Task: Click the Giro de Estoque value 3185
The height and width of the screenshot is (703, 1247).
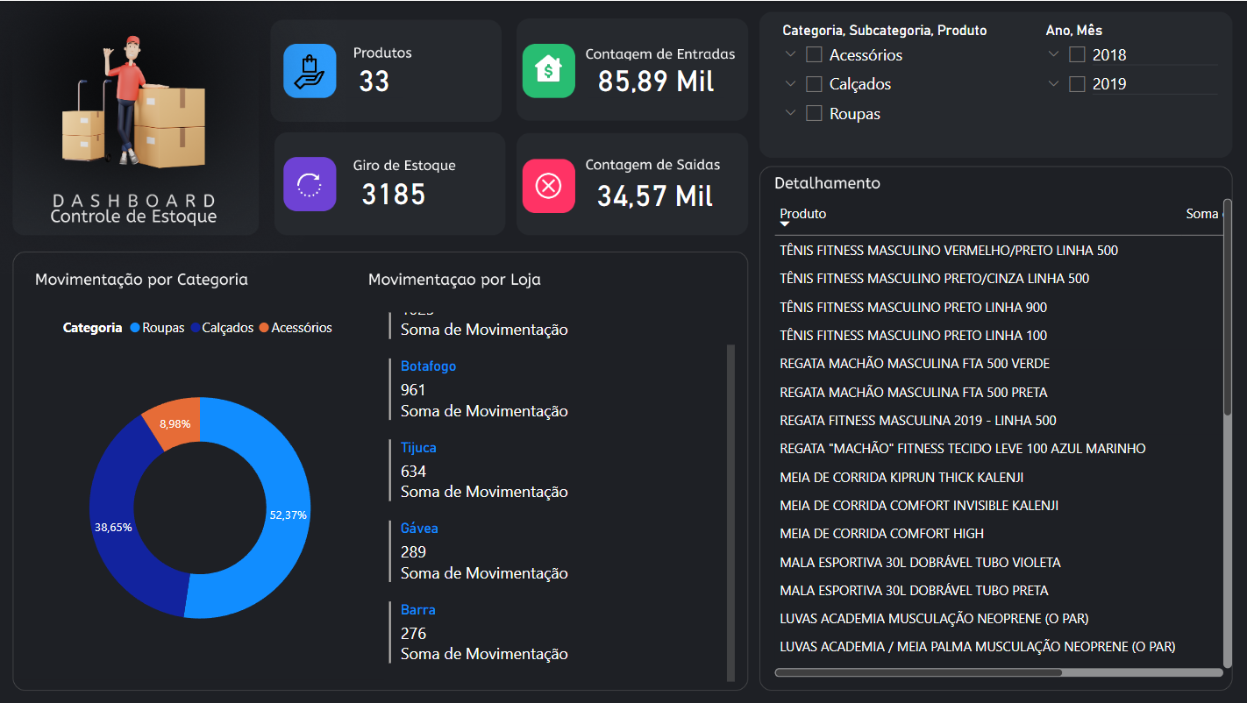Action: 394,194
